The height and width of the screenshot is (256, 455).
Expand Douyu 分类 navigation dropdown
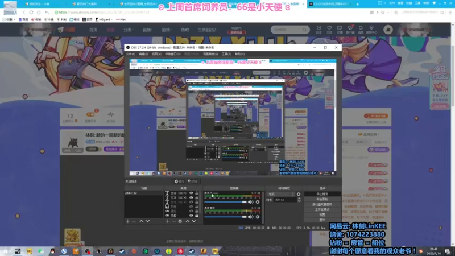[x=128, y=30]
